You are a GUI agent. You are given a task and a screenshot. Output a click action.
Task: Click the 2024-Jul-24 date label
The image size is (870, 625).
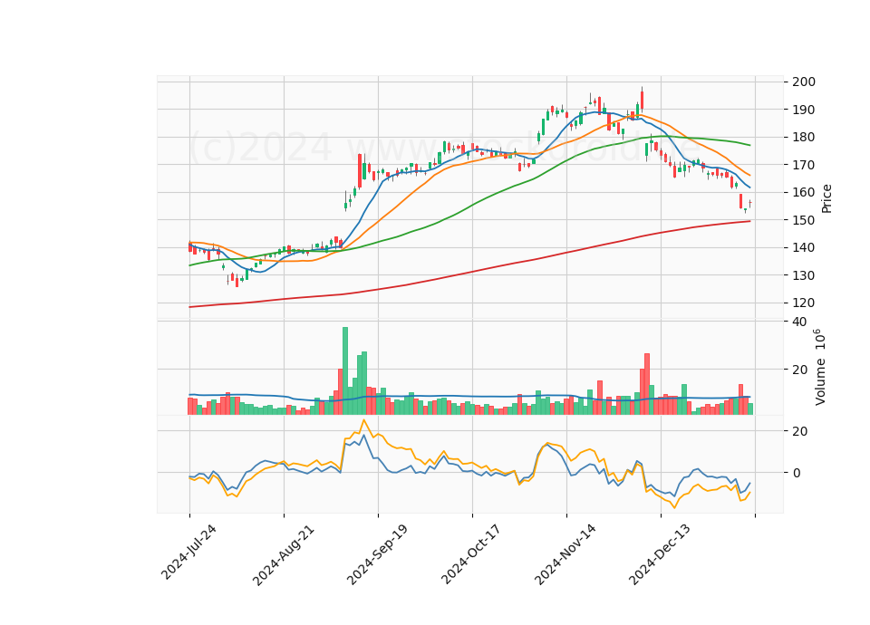[188, 553]
